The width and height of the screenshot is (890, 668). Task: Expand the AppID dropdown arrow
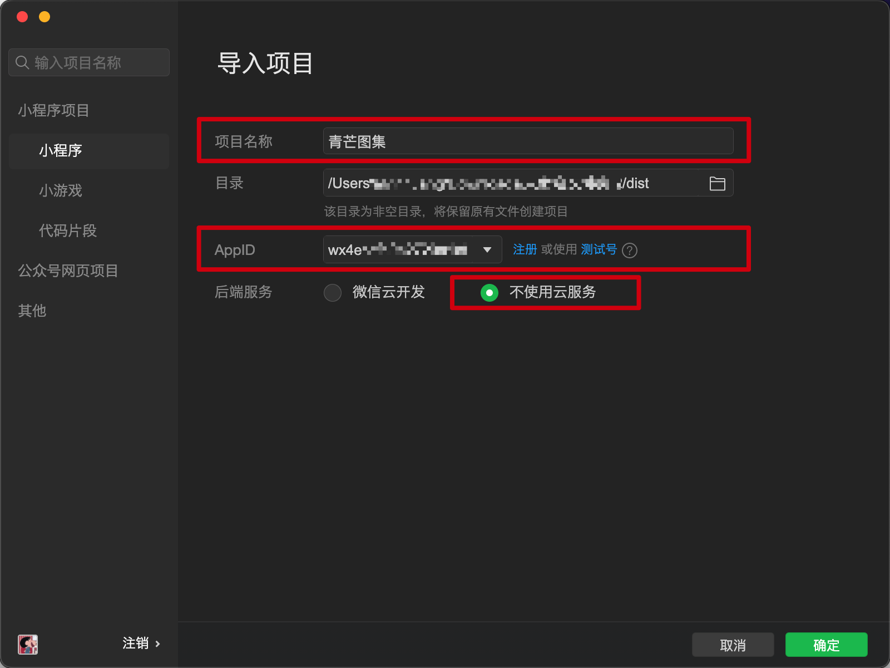487,250
